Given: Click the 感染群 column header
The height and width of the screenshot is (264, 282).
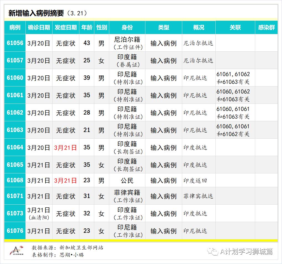Looking at the screenshot, I should click(266, 28).
